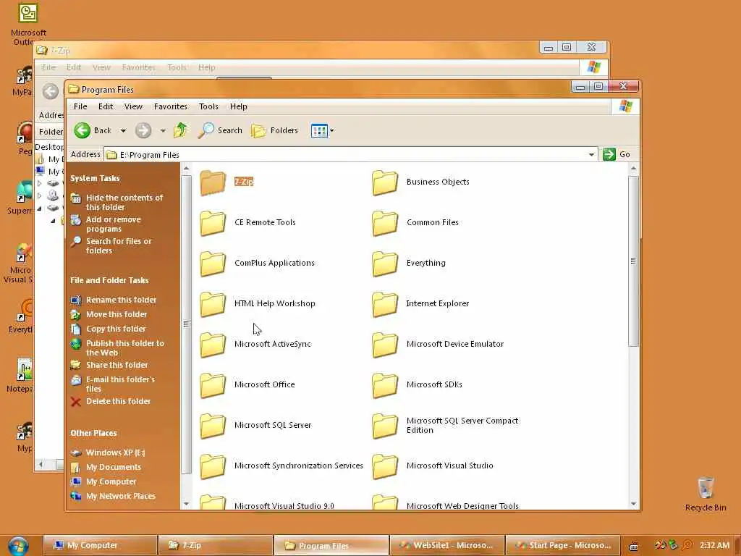Select the ComPlus Applications folder icon
This screenshot has width=741, height=556.
pos(213,264)
